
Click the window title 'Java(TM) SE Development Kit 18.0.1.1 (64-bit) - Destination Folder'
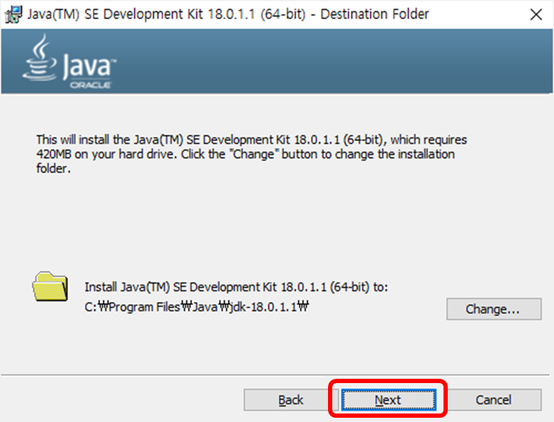pyautogui.click(x=228, y=14)
